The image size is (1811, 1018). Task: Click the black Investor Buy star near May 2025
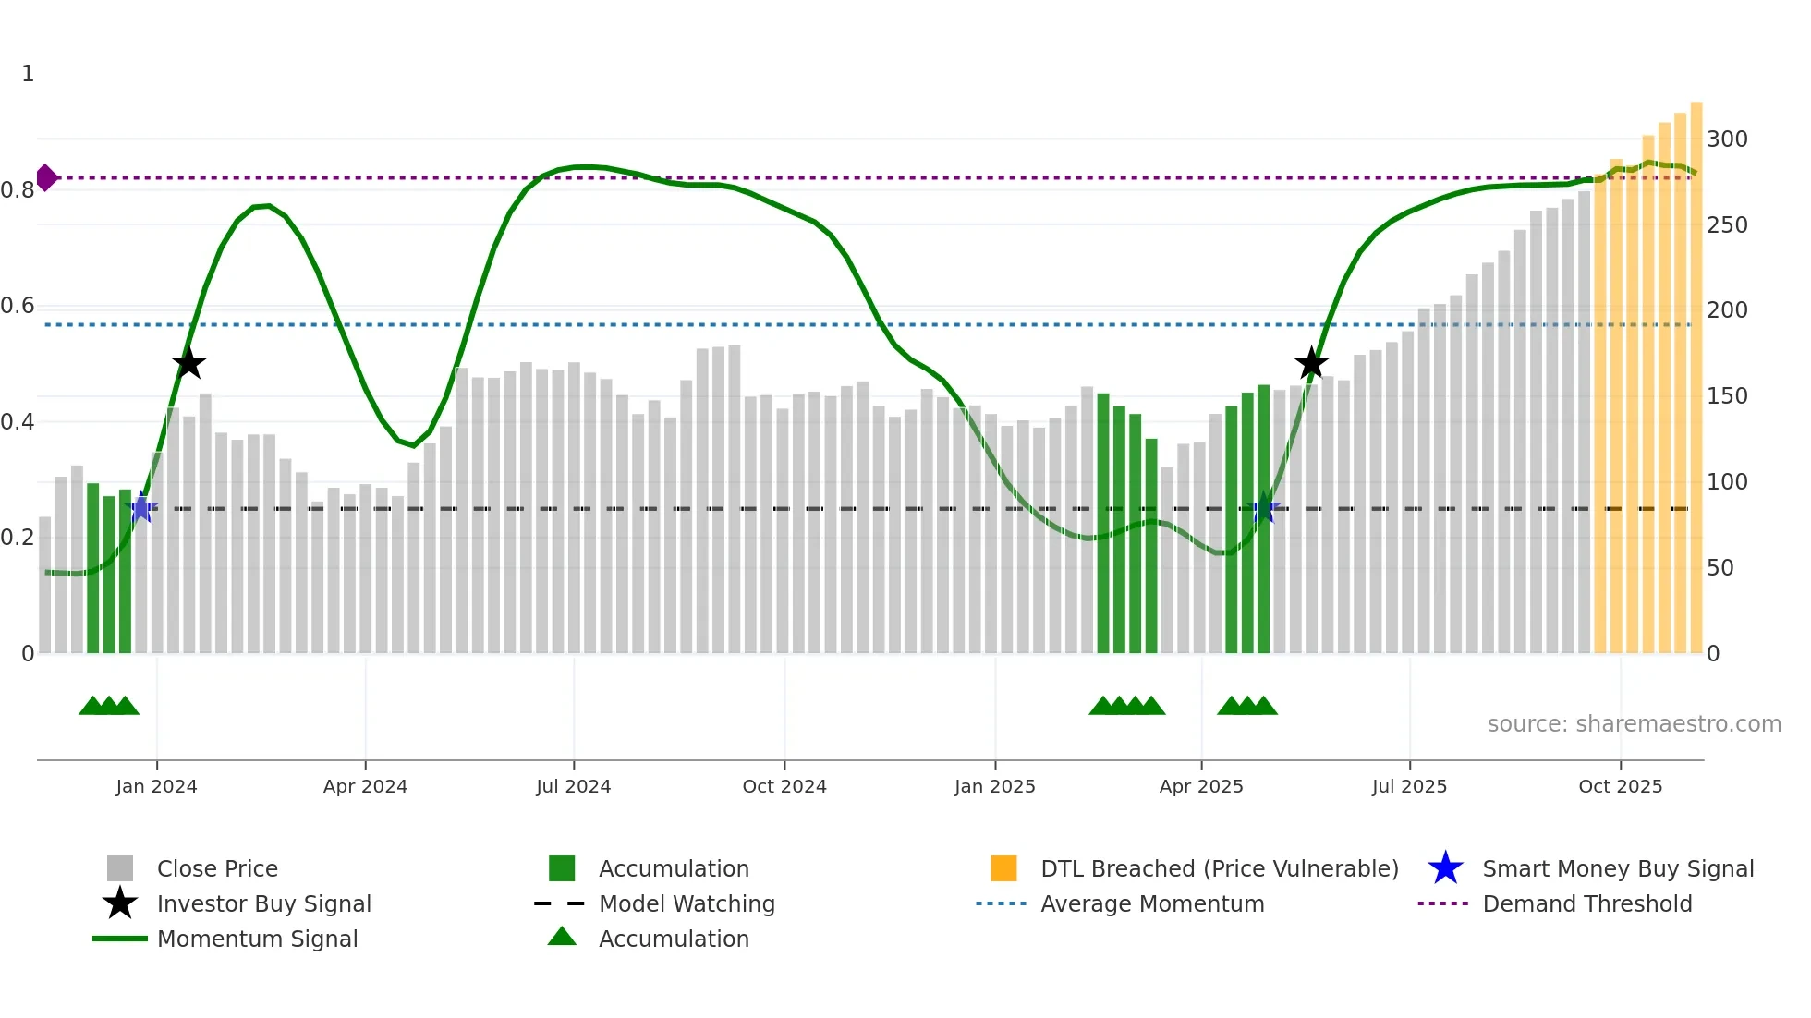1311,363
